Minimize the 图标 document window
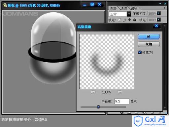The image size is (169, 127). [85, 5]
